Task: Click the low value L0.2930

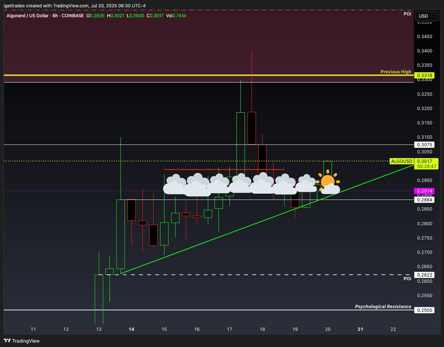Action: [x=136, y=16]
